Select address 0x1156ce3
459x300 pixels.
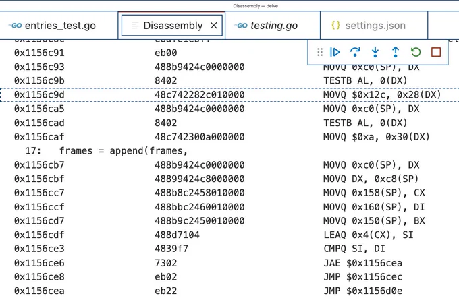coord(39,249)
